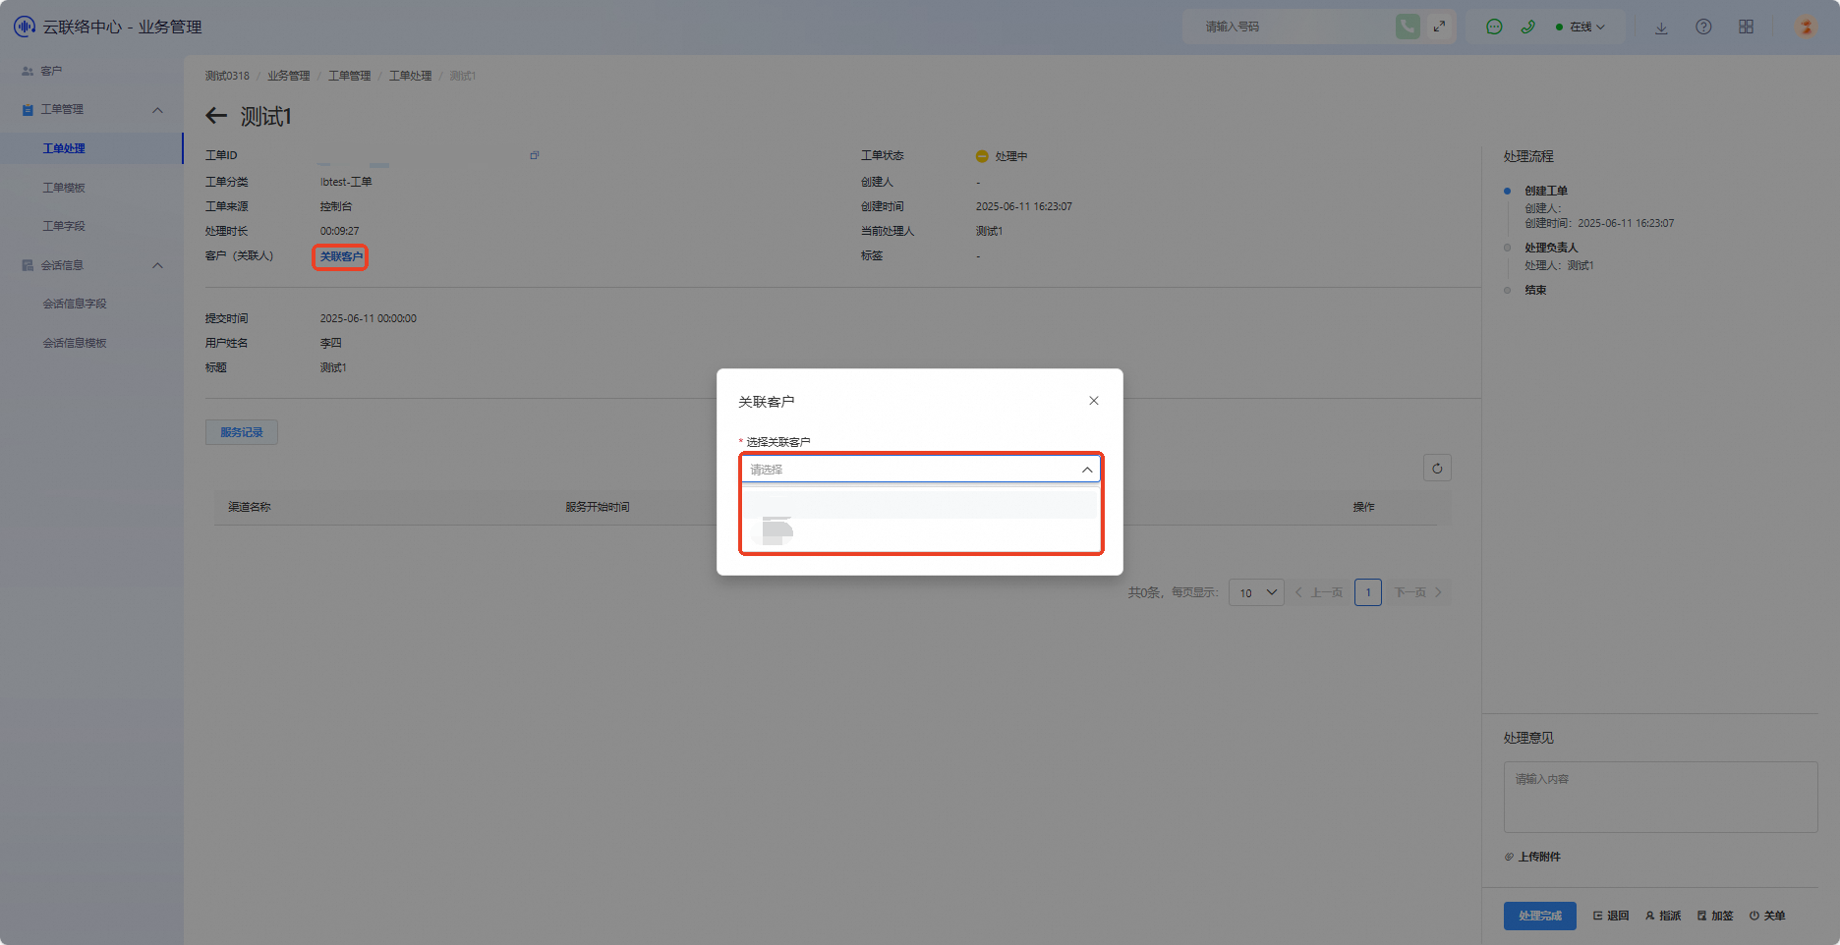This screenshot has width=1840, height=945.
Task: Click the 关单 button
Action: click(x=1767, y=916)
